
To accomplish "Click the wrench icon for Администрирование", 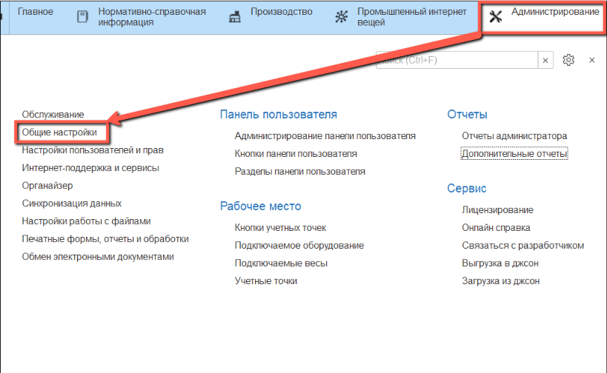I will [x=495, y=18].
